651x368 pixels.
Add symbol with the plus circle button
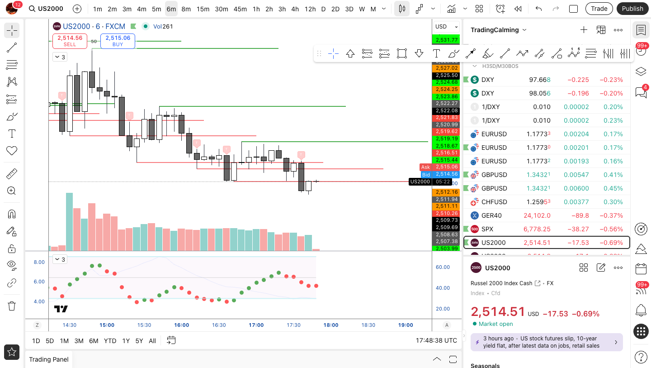[x=77, y=9]
